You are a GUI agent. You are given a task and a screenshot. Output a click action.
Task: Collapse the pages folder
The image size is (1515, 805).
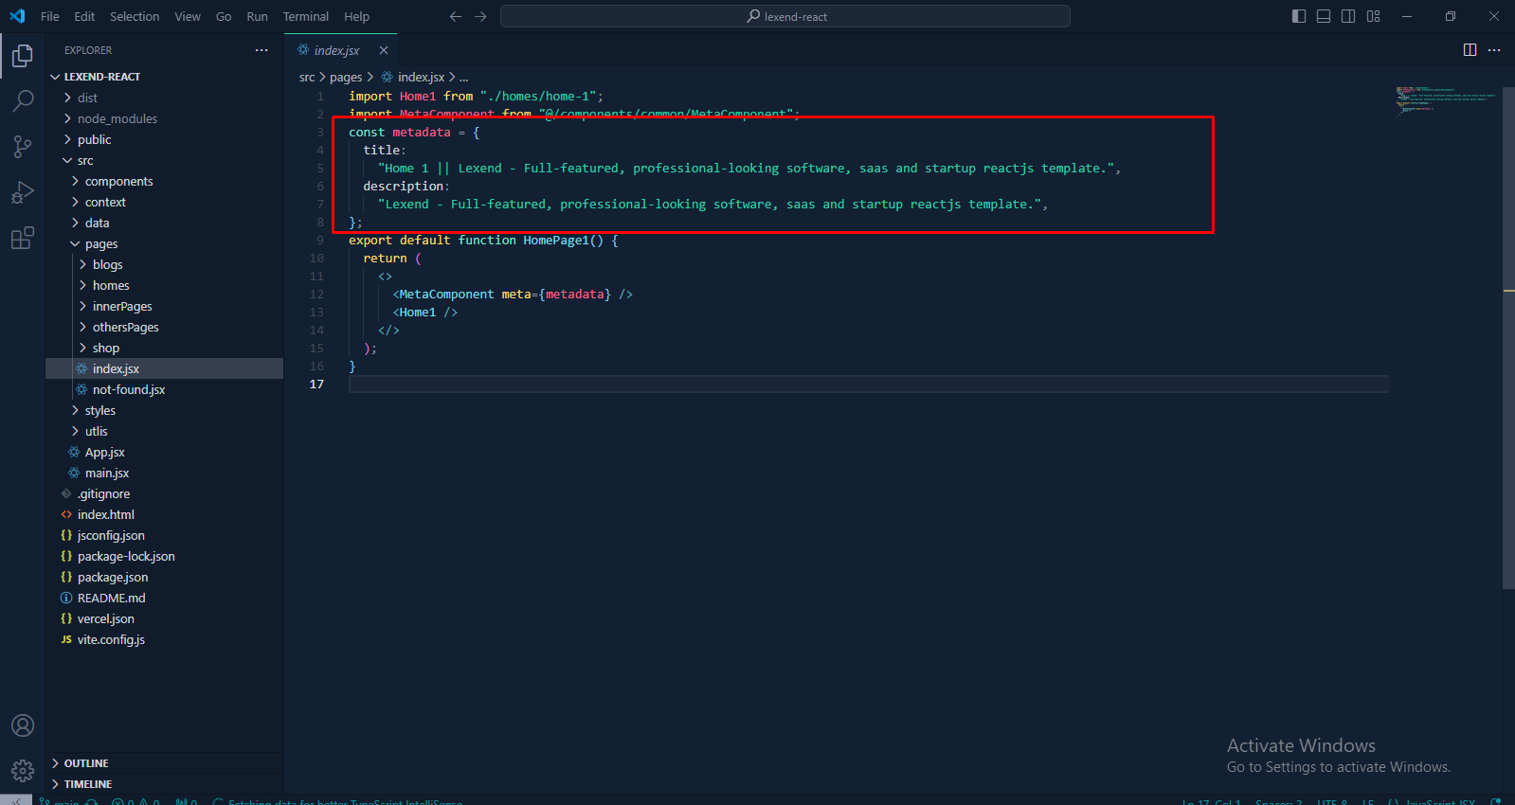point(164,243)
